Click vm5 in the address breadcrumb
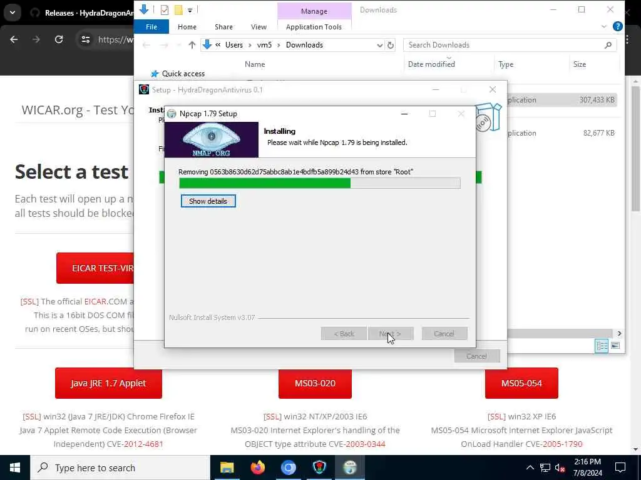Screen dimensions: 641x480 pos(264,45)
